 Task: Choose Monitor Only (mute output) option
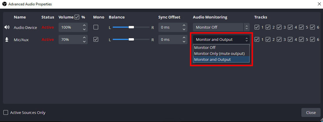pyautogui.click(x=221, y=53)
